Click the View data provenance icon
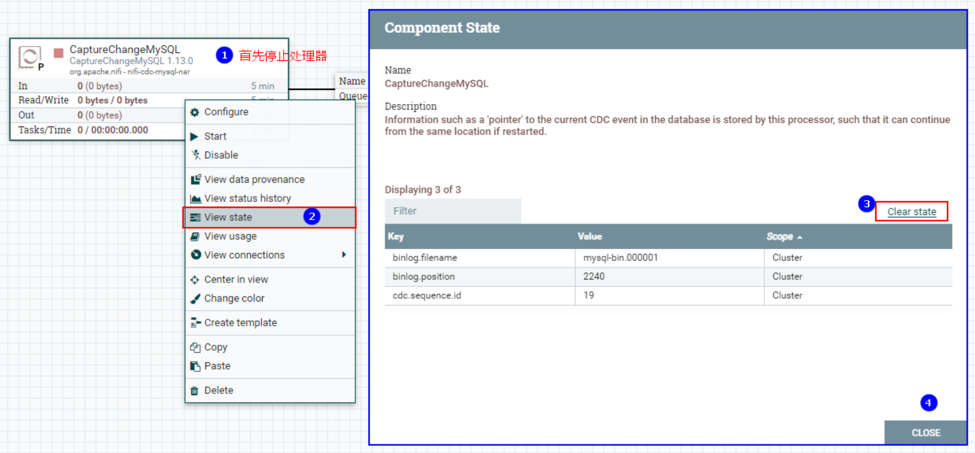 point(195,180)
